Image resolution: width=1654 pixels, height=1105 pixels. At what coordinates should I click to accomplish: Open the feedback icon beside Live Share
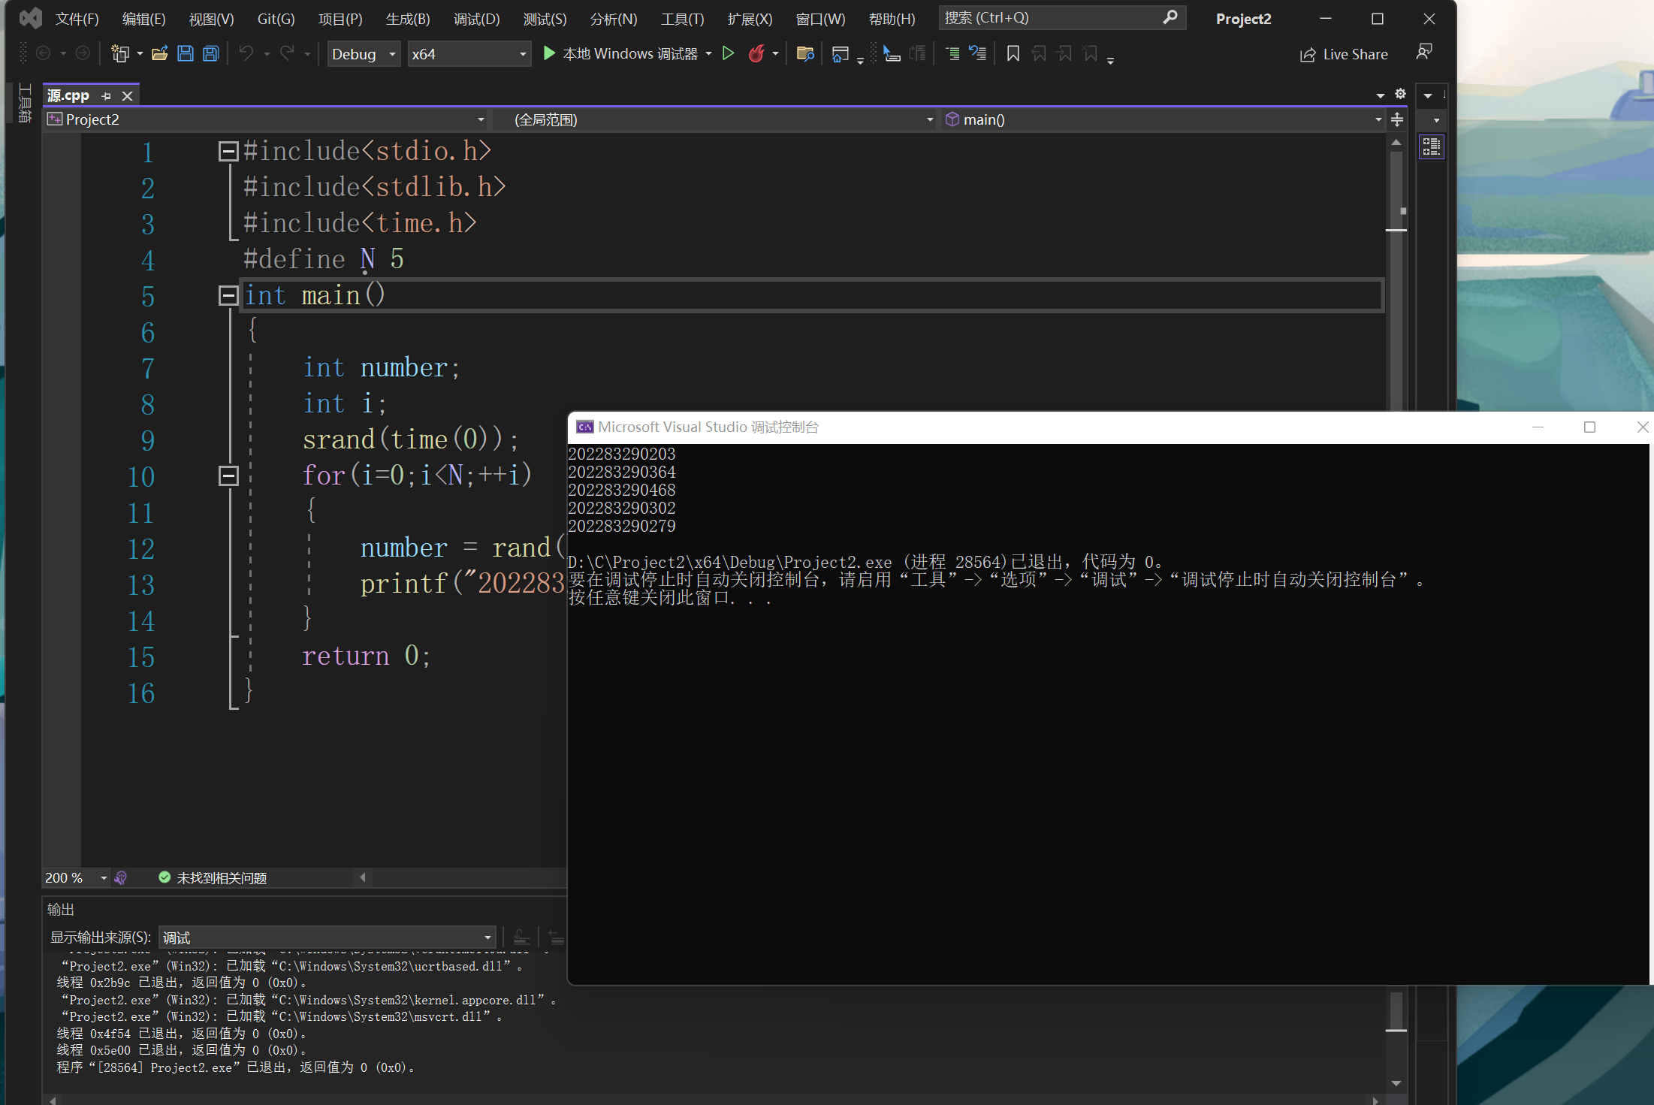pos(1423,52)
